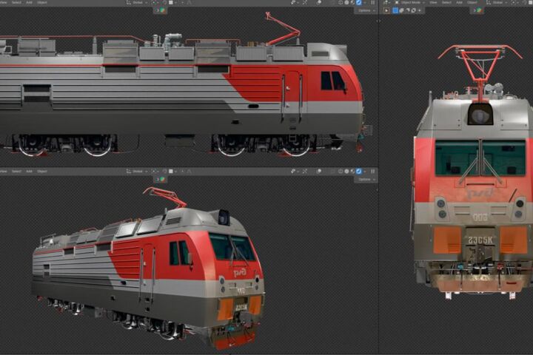Open the Select menu in bottom viewport header
Image resolution: width=533 pixels, height=355 pixels.
point(16,172)
